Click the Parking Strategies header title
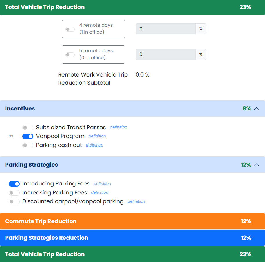This screenshot has width=265, height=262. (32, 165)
